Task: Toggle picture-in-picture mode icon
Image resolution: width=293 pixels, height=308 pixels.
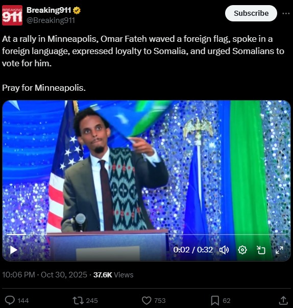Action: (261, 250)
